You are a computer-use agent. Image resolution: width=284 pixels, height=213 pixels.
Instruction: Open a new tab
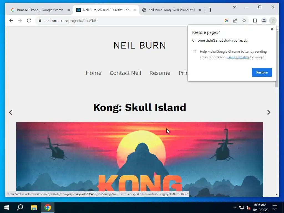[210, 10]
